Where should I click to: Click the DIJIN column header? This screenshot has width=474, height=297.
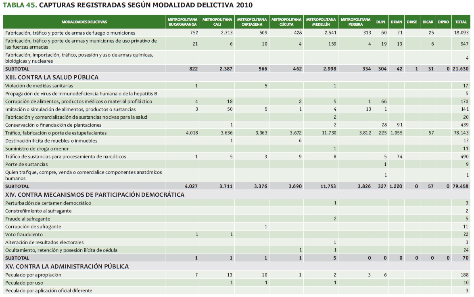[x=381, y=22]
